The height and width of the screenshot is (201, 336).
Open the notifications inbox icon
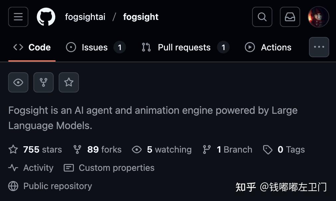coord(290,17)
